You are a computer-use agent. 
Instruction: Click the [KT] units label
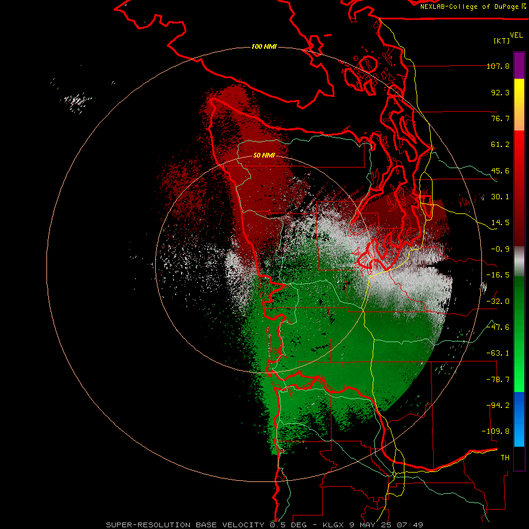click(x=501, y=41)
